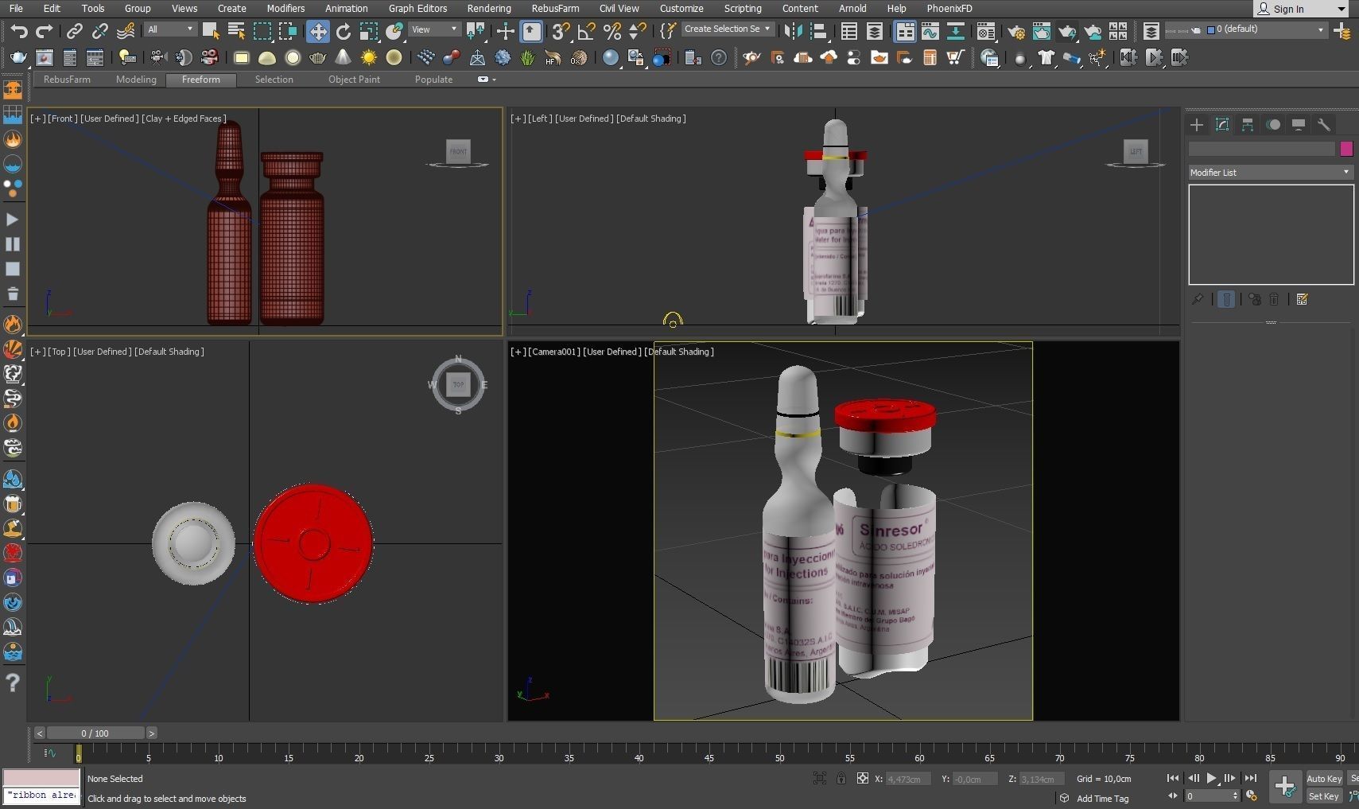The width and height of the screenshot is (1359, 809).
Task: Toggle Spinner Snap icon
Action: 638,31
